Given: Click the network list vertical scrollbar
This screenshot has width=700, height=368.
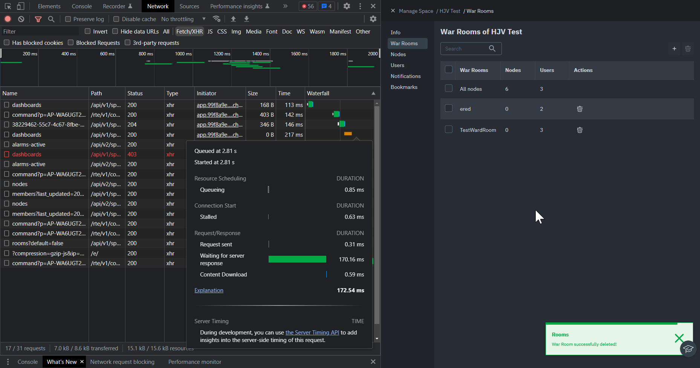Looking at the screenshot, I should click(377, 215).
